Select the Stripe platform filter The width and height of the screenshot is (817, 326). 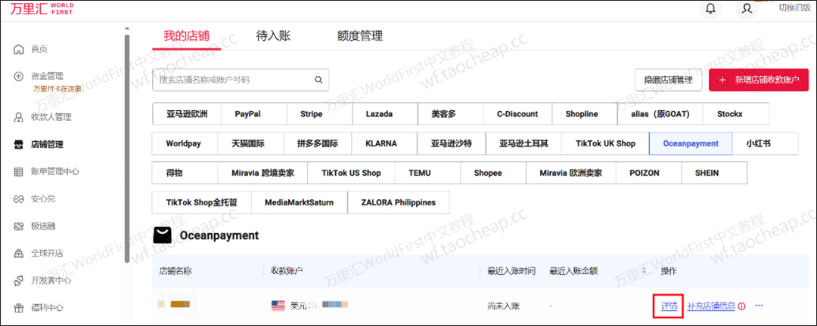(319, 114)
